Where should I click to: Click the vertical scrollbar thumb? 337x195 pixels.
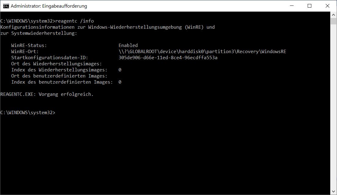coord(333,21)
